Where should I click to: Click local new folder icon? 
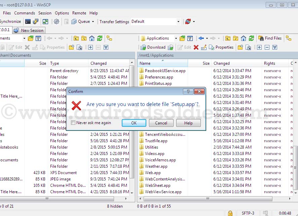pos(71,47)
